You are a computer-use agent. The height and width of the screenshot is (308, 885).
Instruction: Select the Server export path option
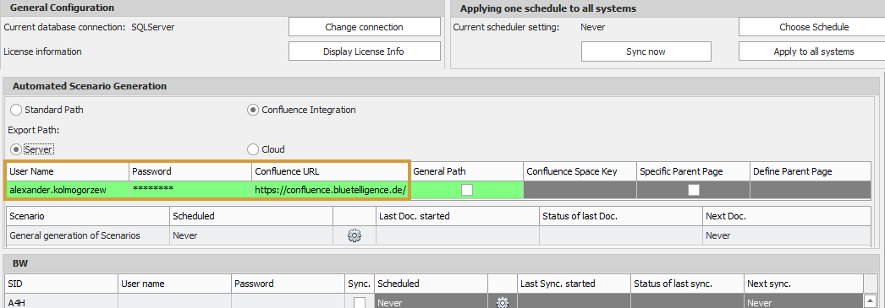16,149
